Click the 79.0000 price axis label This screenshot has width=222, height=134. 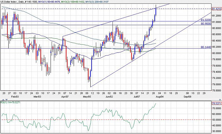(x=217, y=84)
